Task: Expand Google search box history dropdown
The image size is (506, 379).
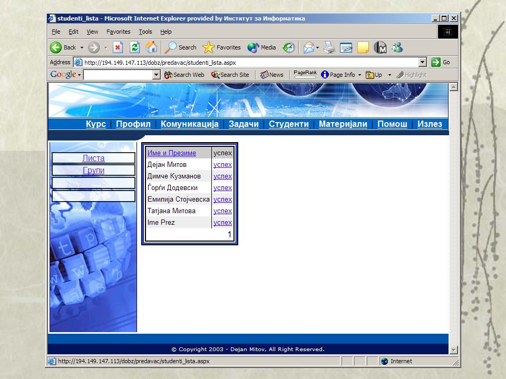Action: coord(156,75)
